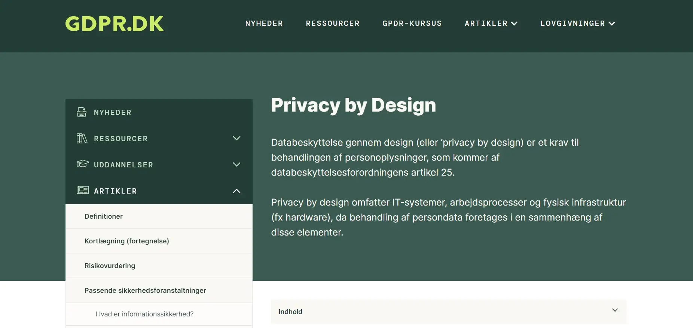Open the Definitioner article link
The height and width of the screenshot is (328, 693).
[104, 216]
